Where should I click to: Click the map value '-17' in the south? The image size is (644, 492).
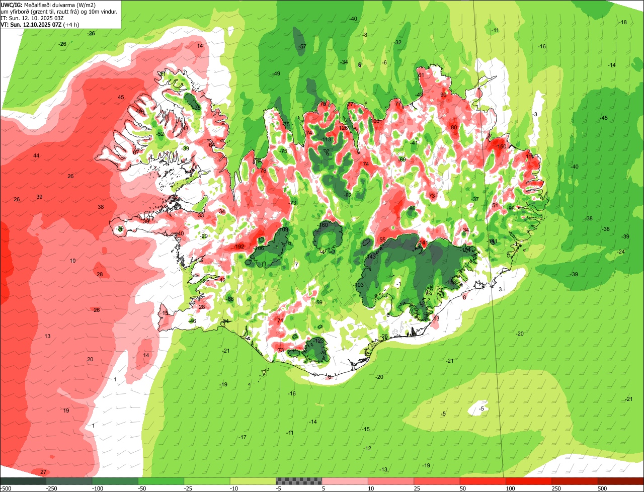[243, 437]
